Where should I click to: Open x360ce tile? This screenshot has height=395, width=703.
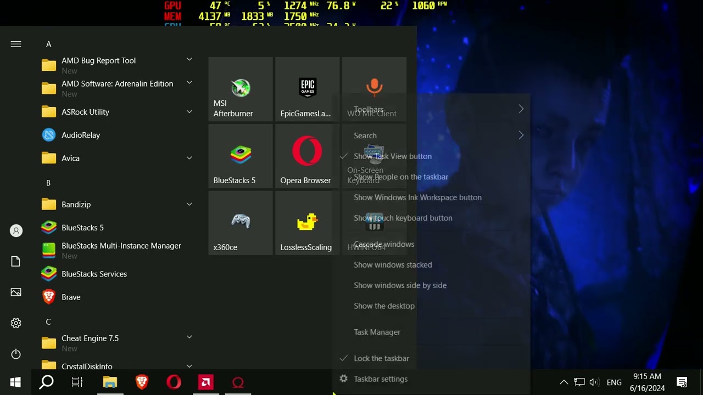[241, 223]
